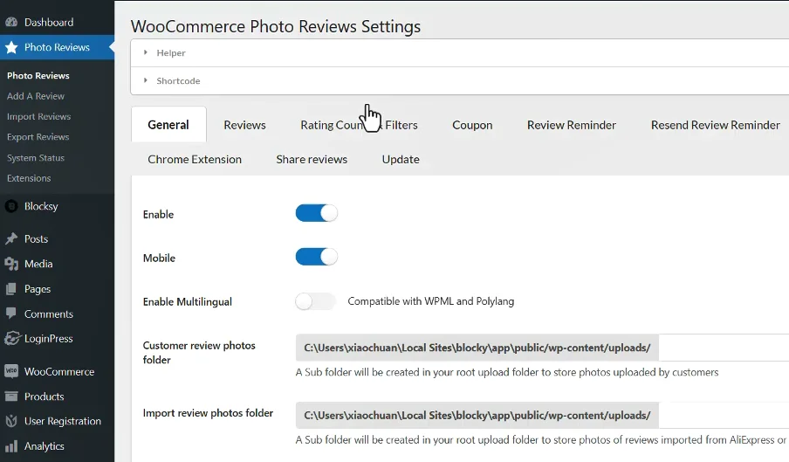Open Export Reviews page
This screenshot has height=462, width=789.
click(x=38, y=137)
